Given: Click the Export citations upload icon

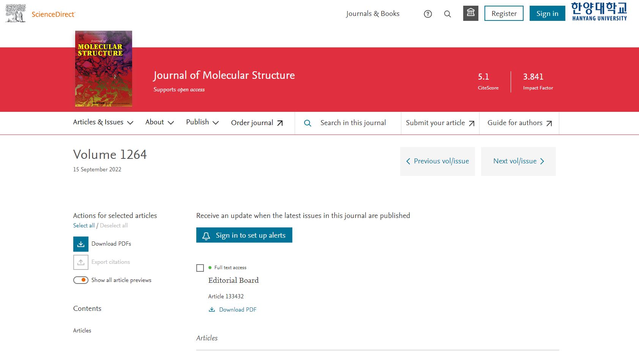Looking at the screenshot, I should (81, 262).
